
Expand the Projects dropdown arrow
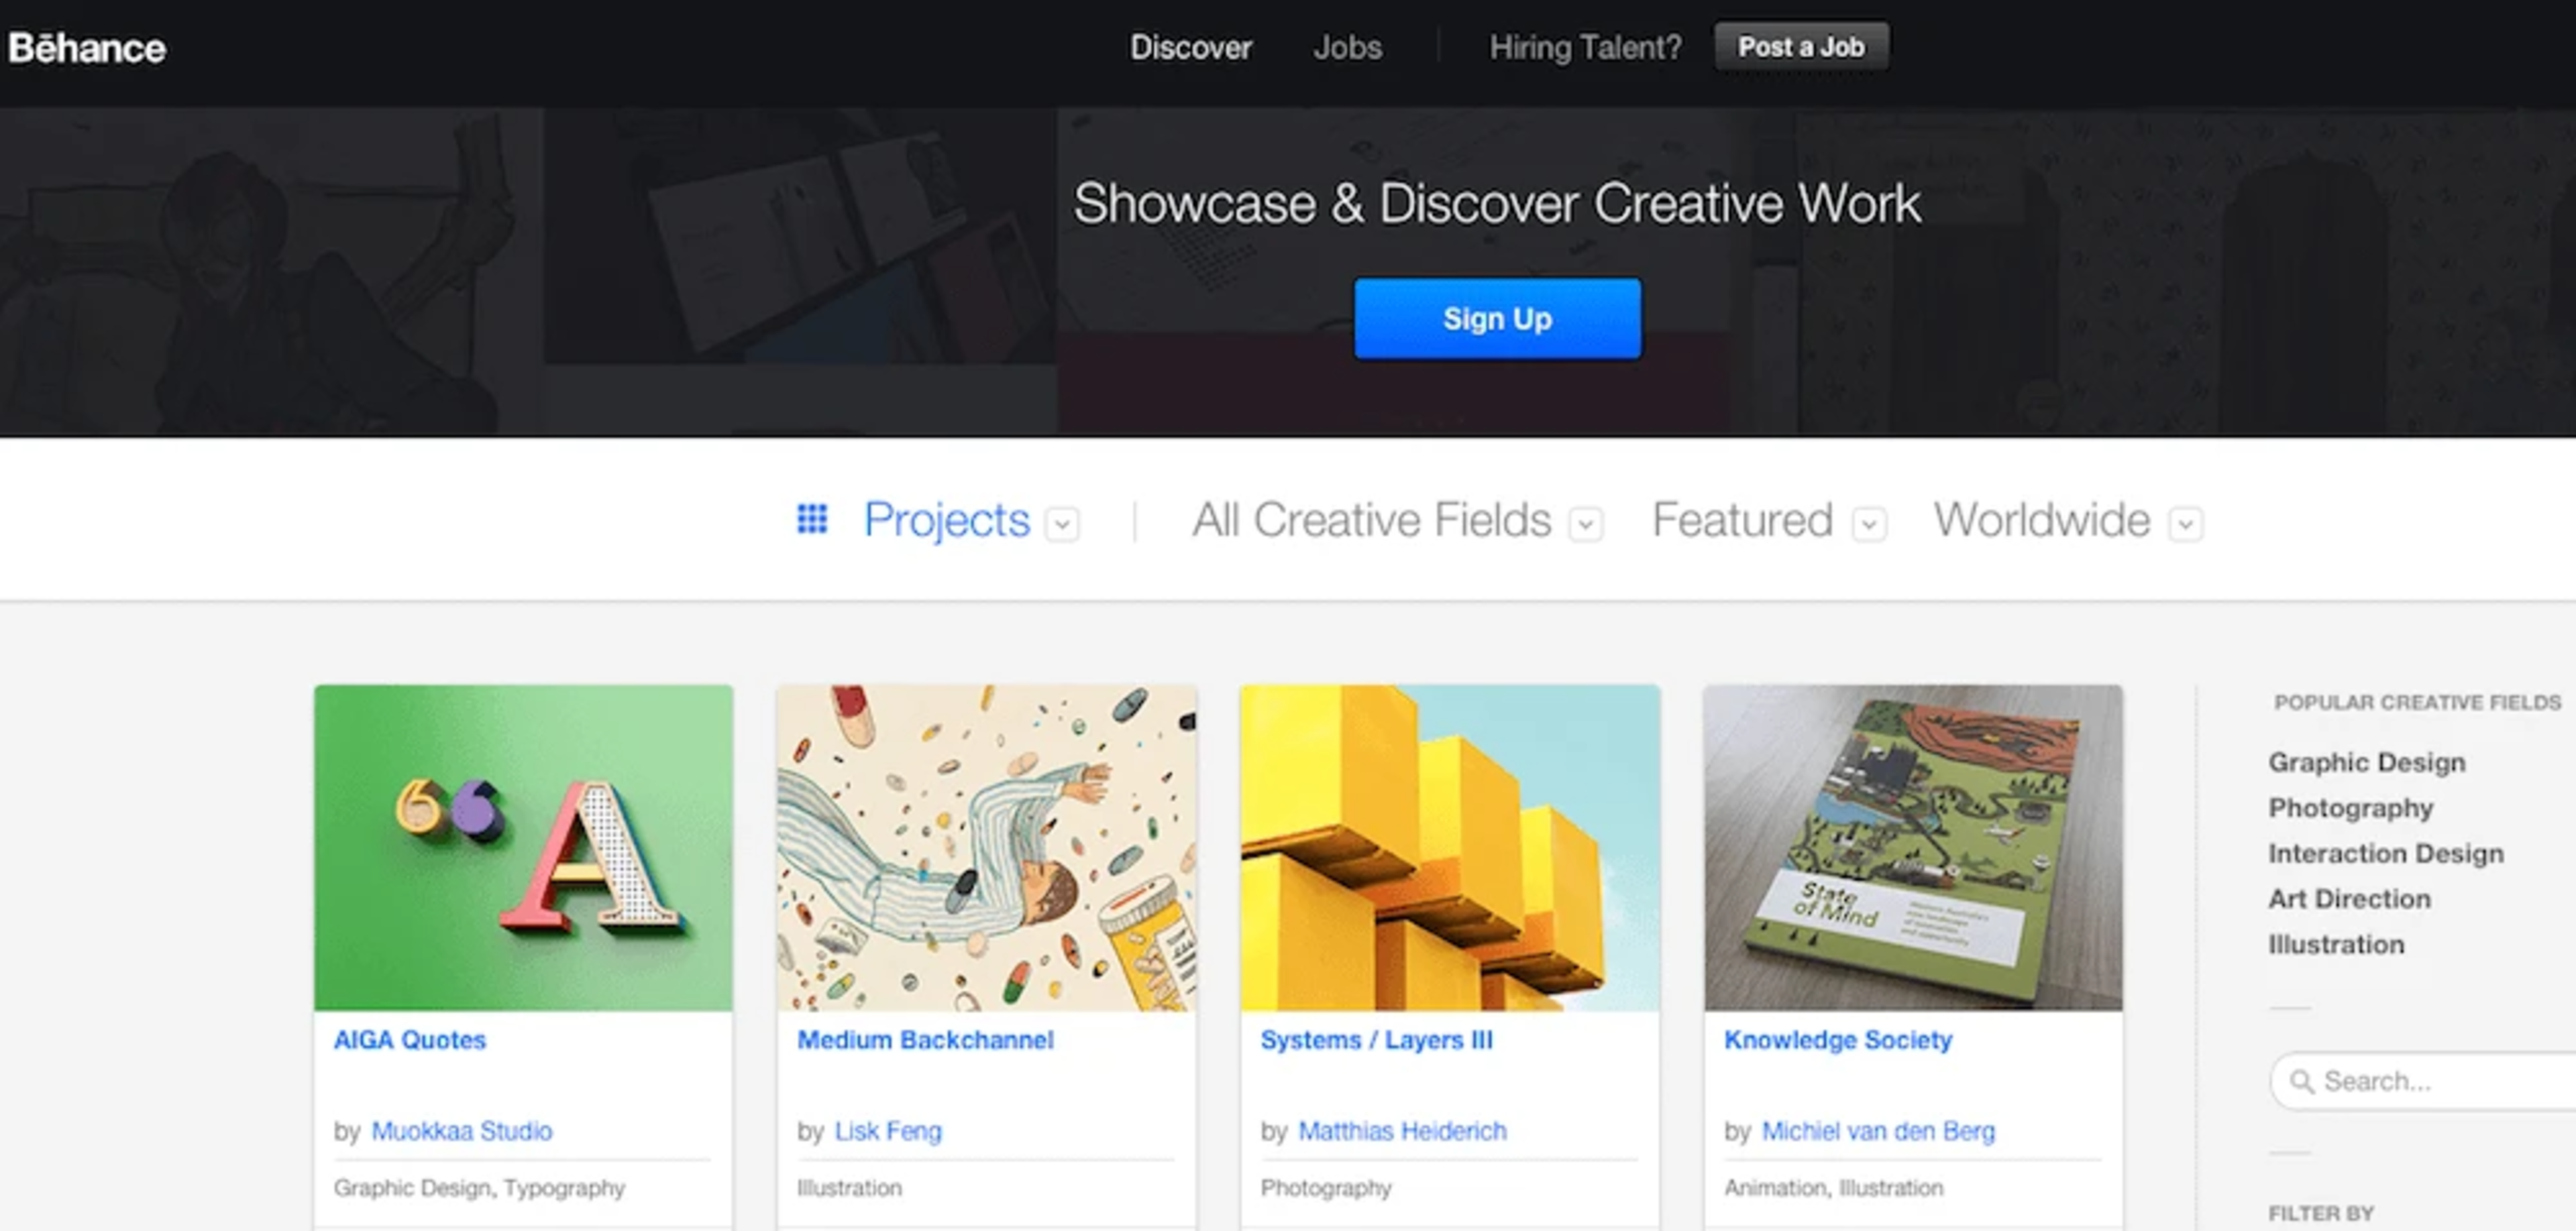click(1064, 522)
